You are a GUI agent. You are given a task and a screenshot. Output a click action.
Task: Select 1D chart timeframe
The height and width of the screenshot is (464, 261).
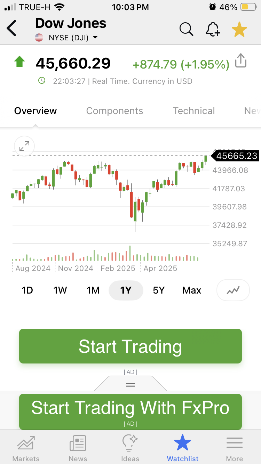tap(27, 290)
